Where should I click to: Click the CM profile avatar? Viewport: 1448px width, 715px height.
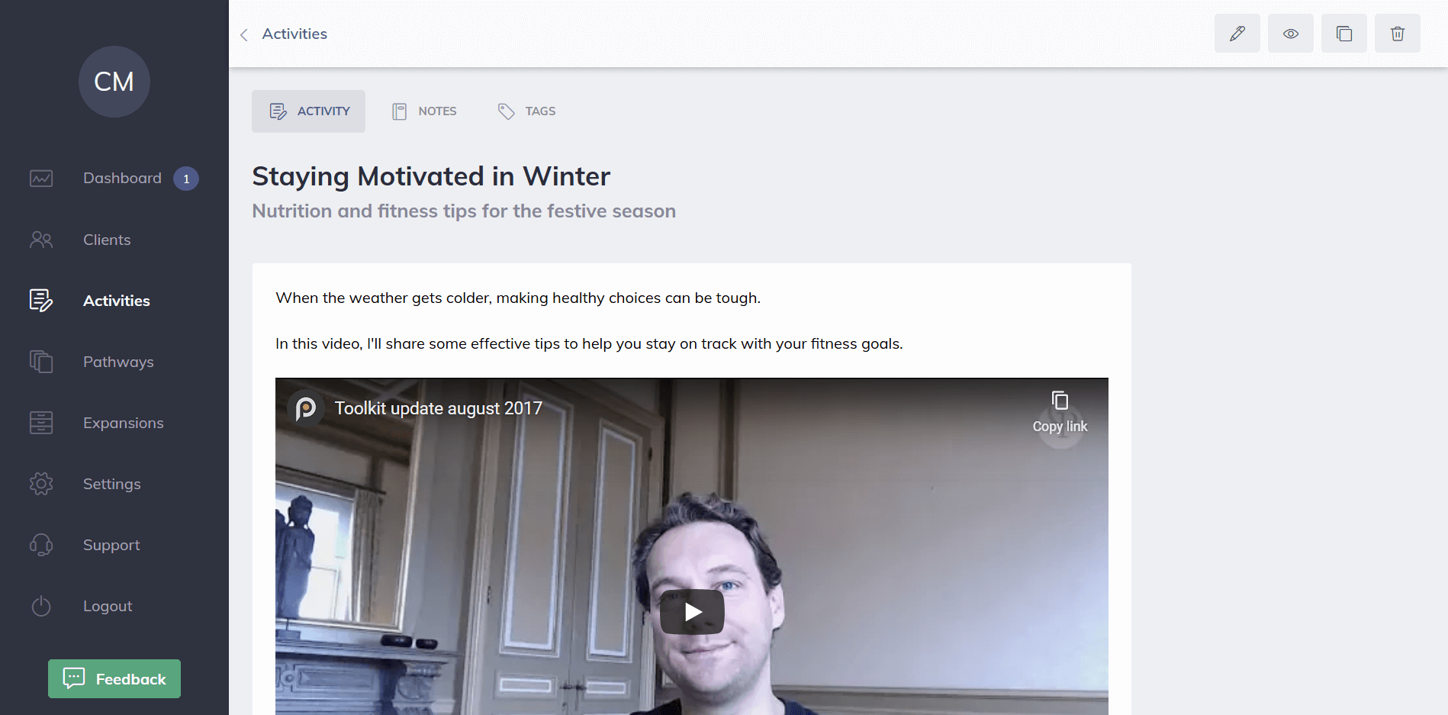coord(114,82)
